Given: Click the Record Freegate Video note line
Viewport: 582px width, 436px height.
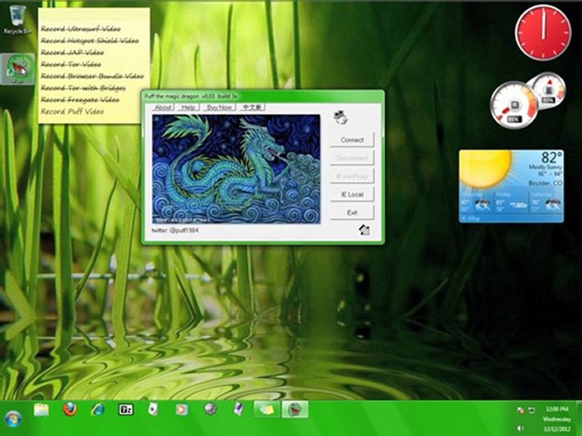Looking at the screenshot, I should (80, 100).
